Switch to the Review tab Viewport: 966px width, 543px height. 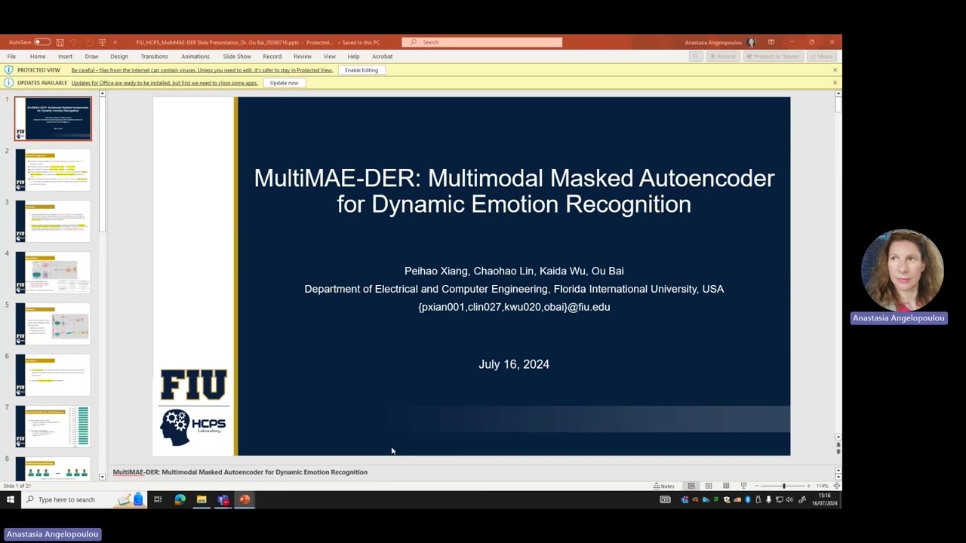coord(303,57)
